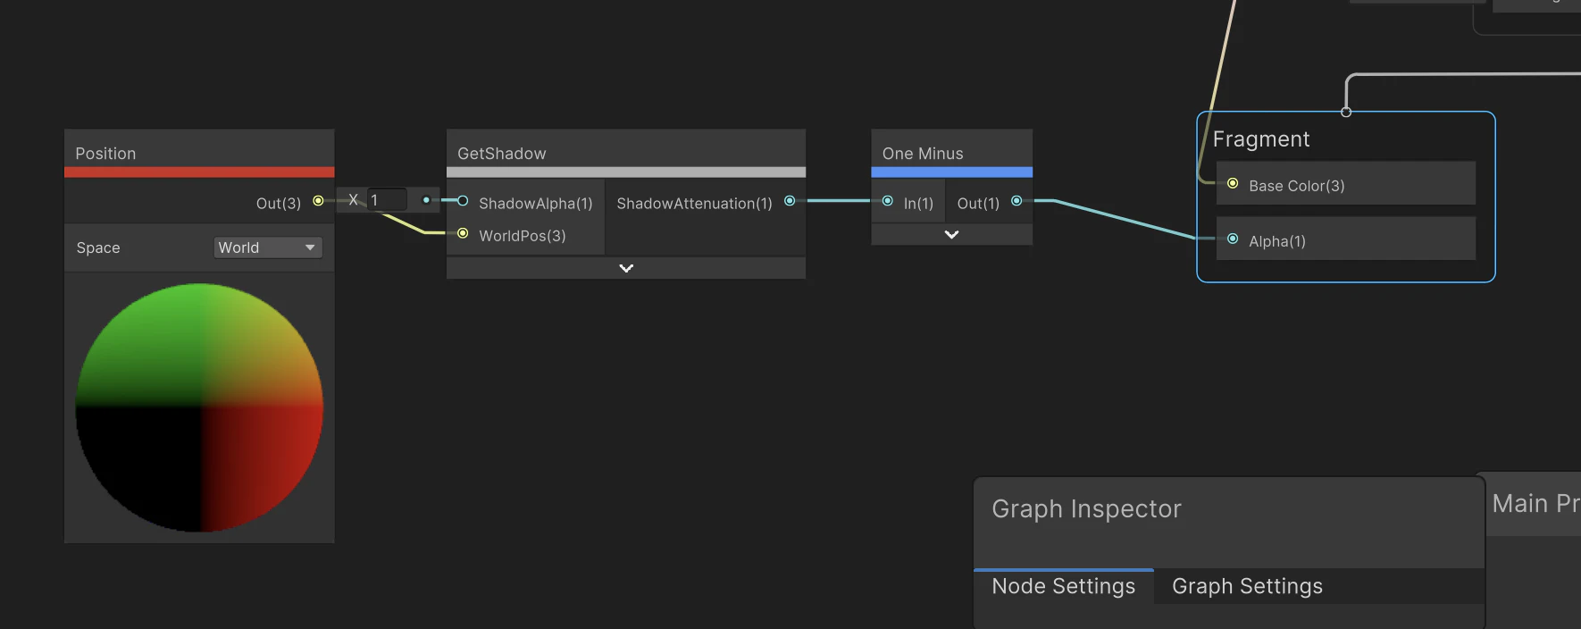Click the Position node Out(3) port
1581x629 pixels.
coord(318,201)
